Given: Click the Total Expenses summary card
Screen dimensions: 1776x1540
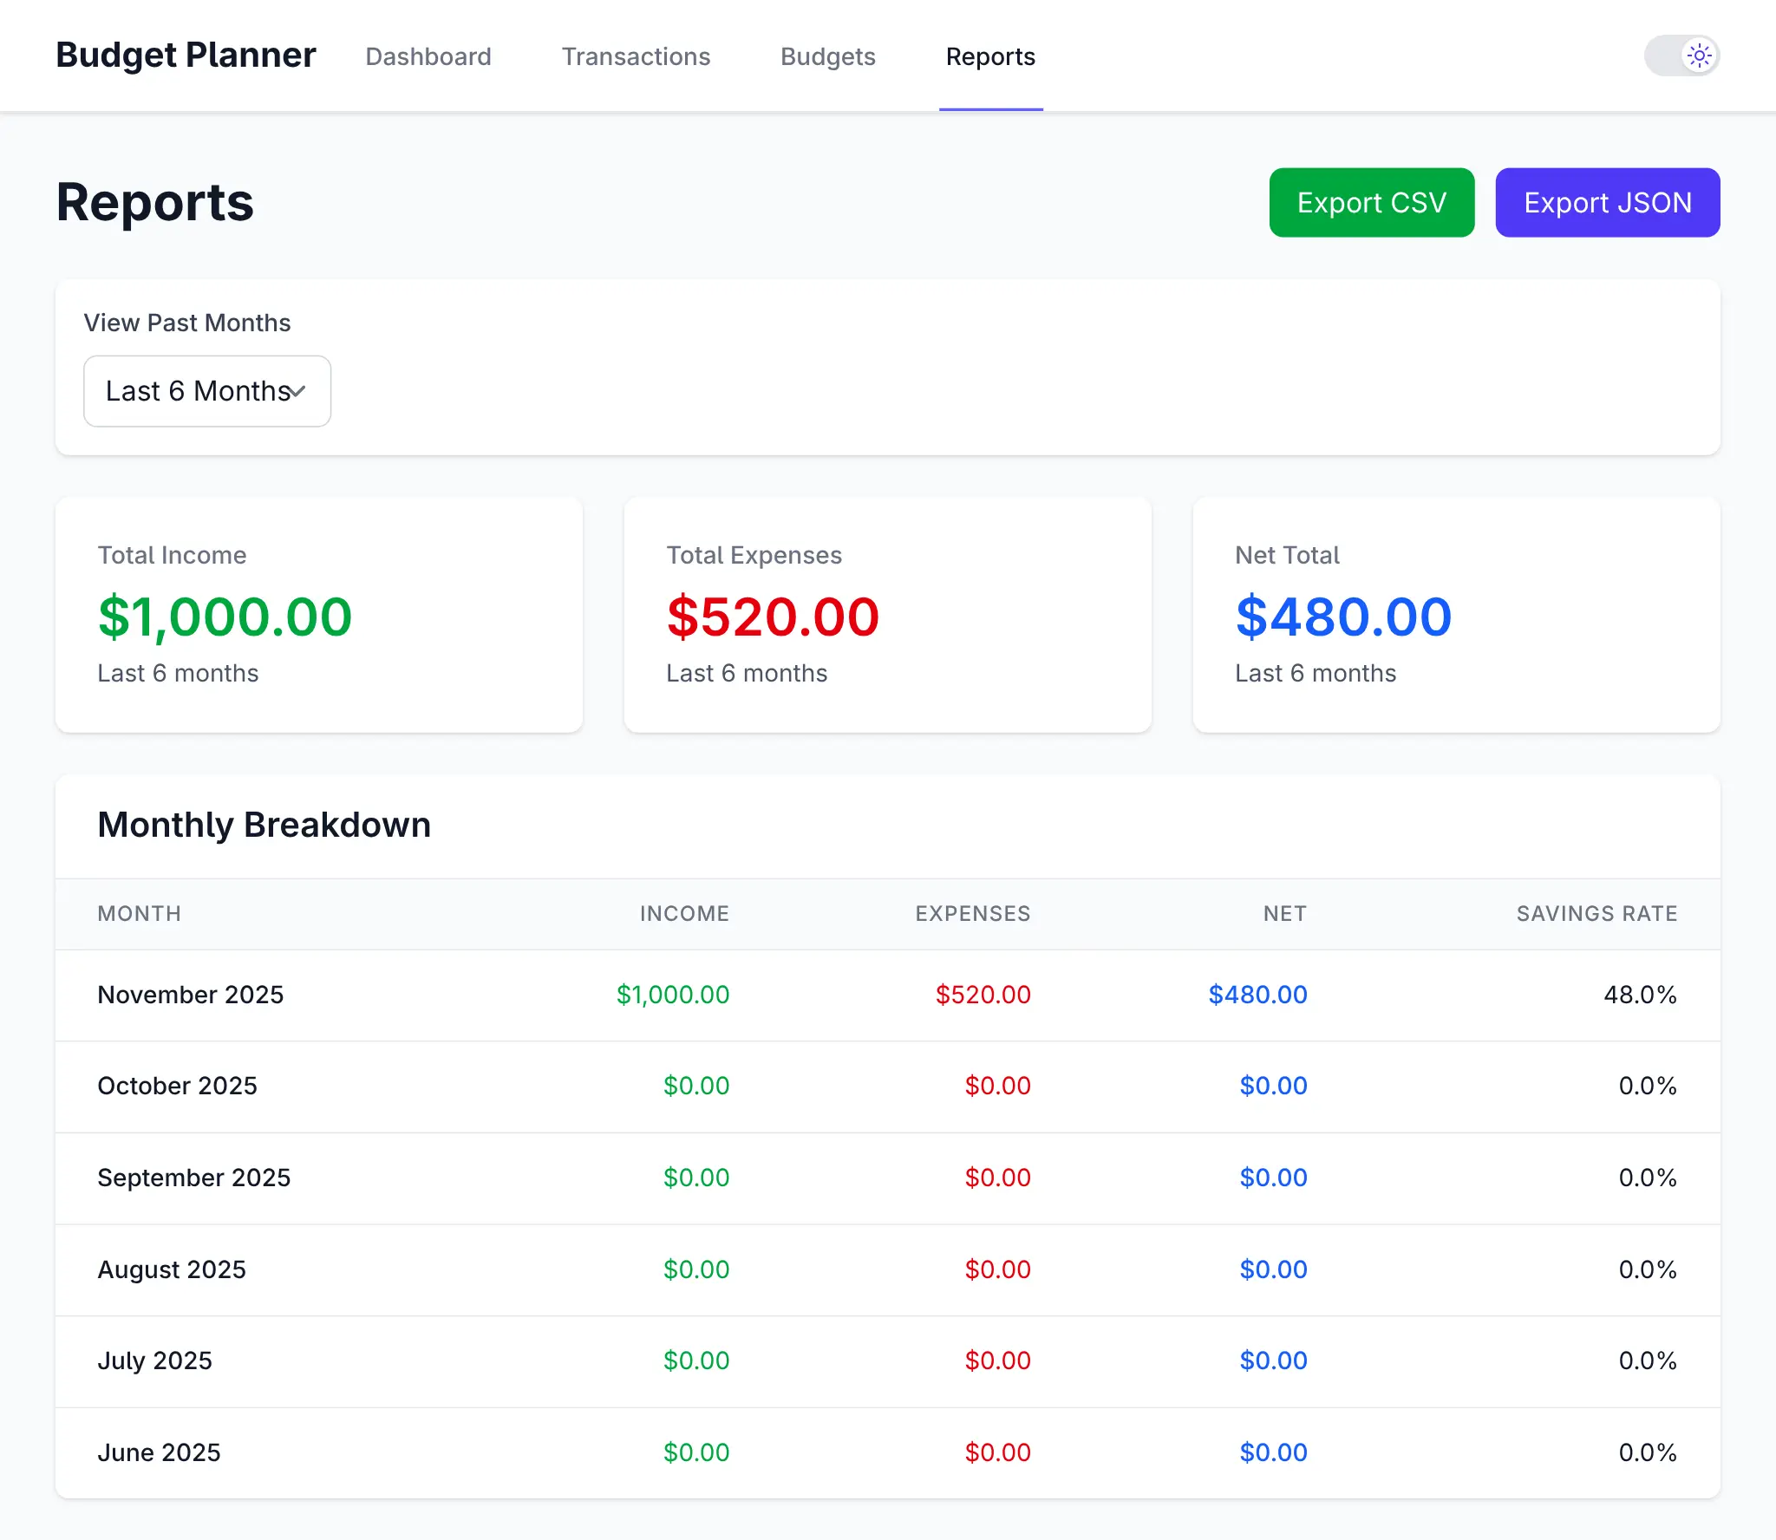Looking at the screenshot, I should coord(887,615).
